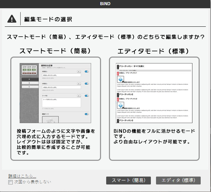Open the 詳細はこちら... link

(22, 176)
